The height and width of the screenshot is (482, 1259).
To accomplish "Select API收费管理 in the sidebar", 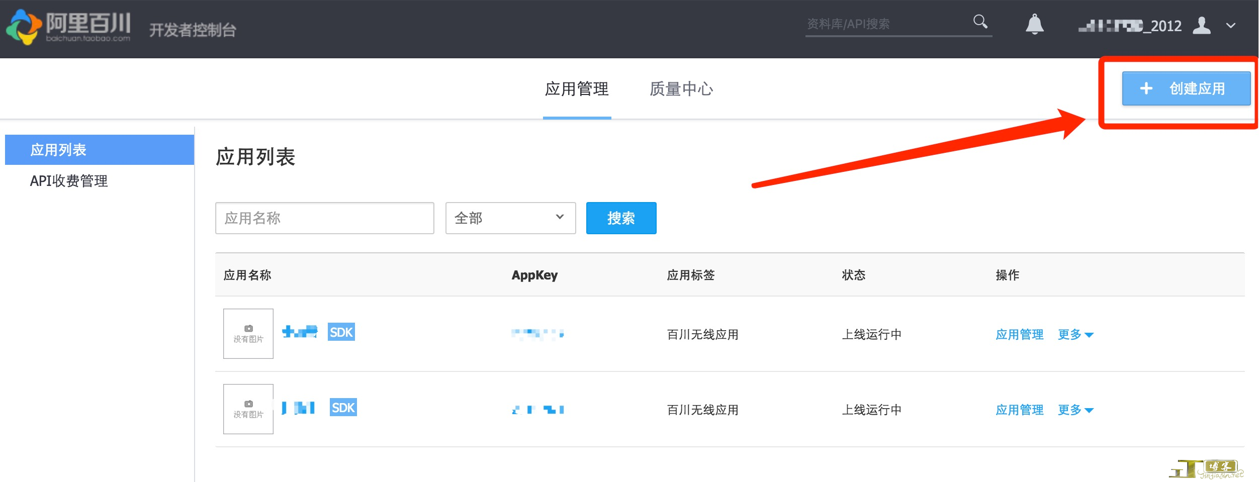I will click(69, 181).
